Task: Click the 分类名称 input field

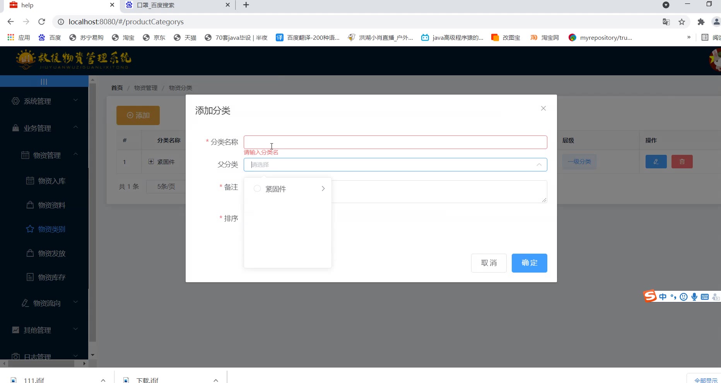Action: click(x=395, y=142)
